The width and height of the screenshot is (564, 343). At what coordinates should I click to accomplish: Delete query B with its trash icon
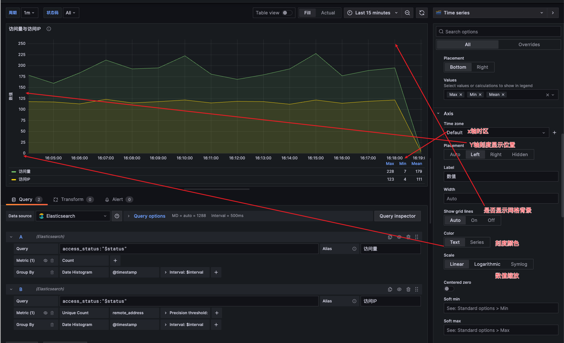click(408, 289)
